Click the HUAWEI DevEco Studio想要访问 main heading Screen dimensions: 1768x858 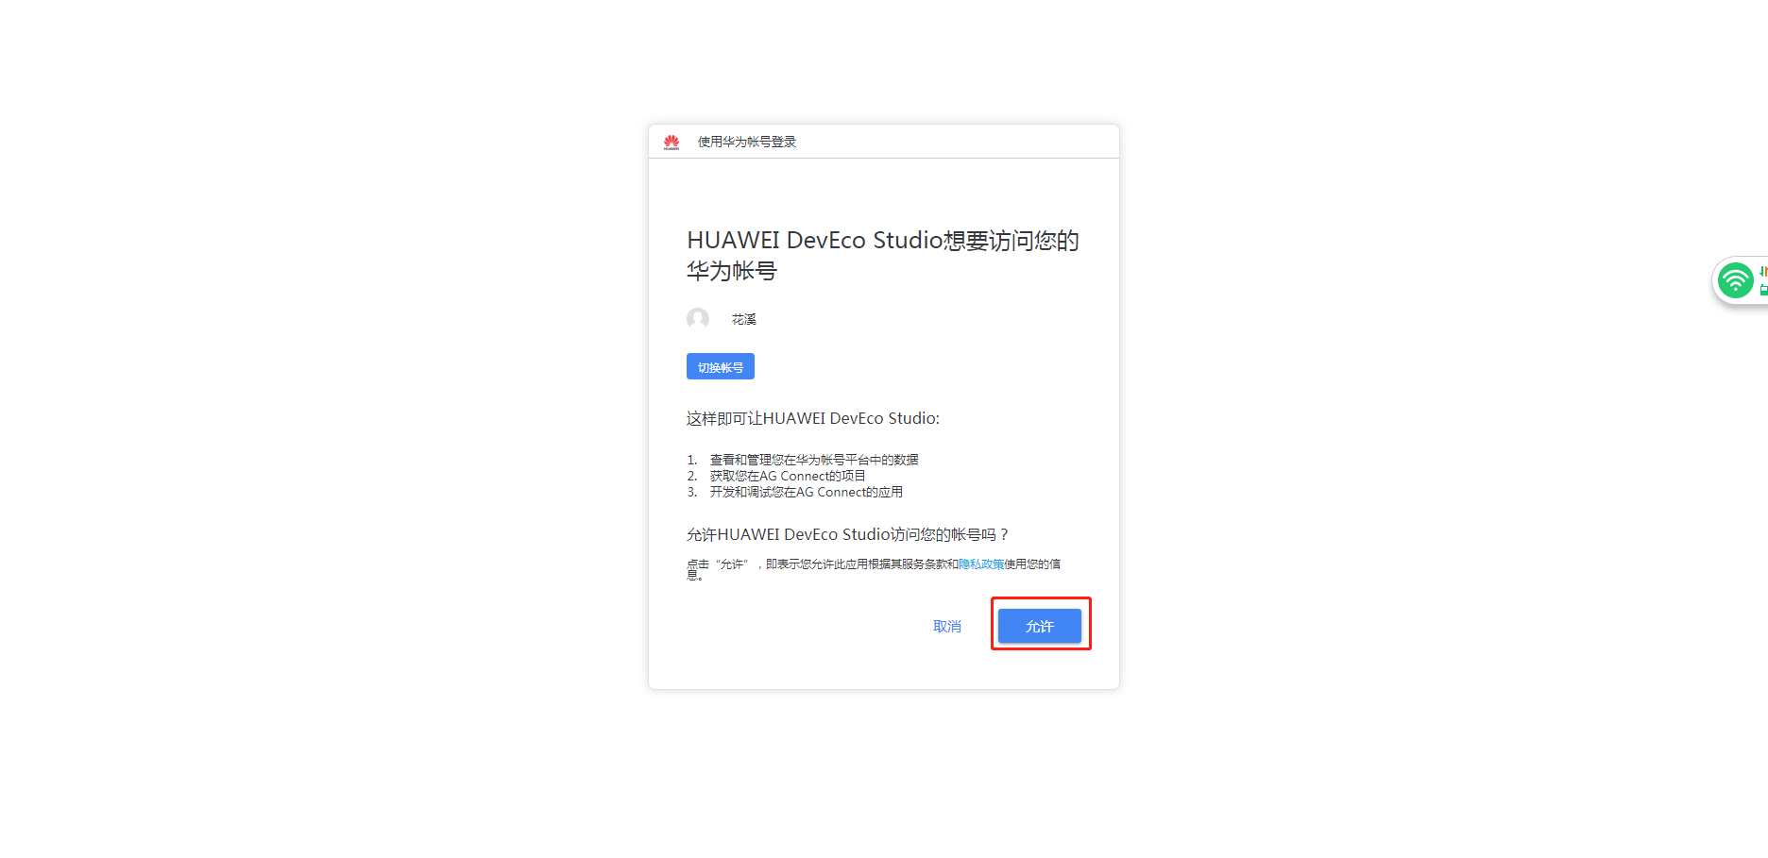pos(882,255)
